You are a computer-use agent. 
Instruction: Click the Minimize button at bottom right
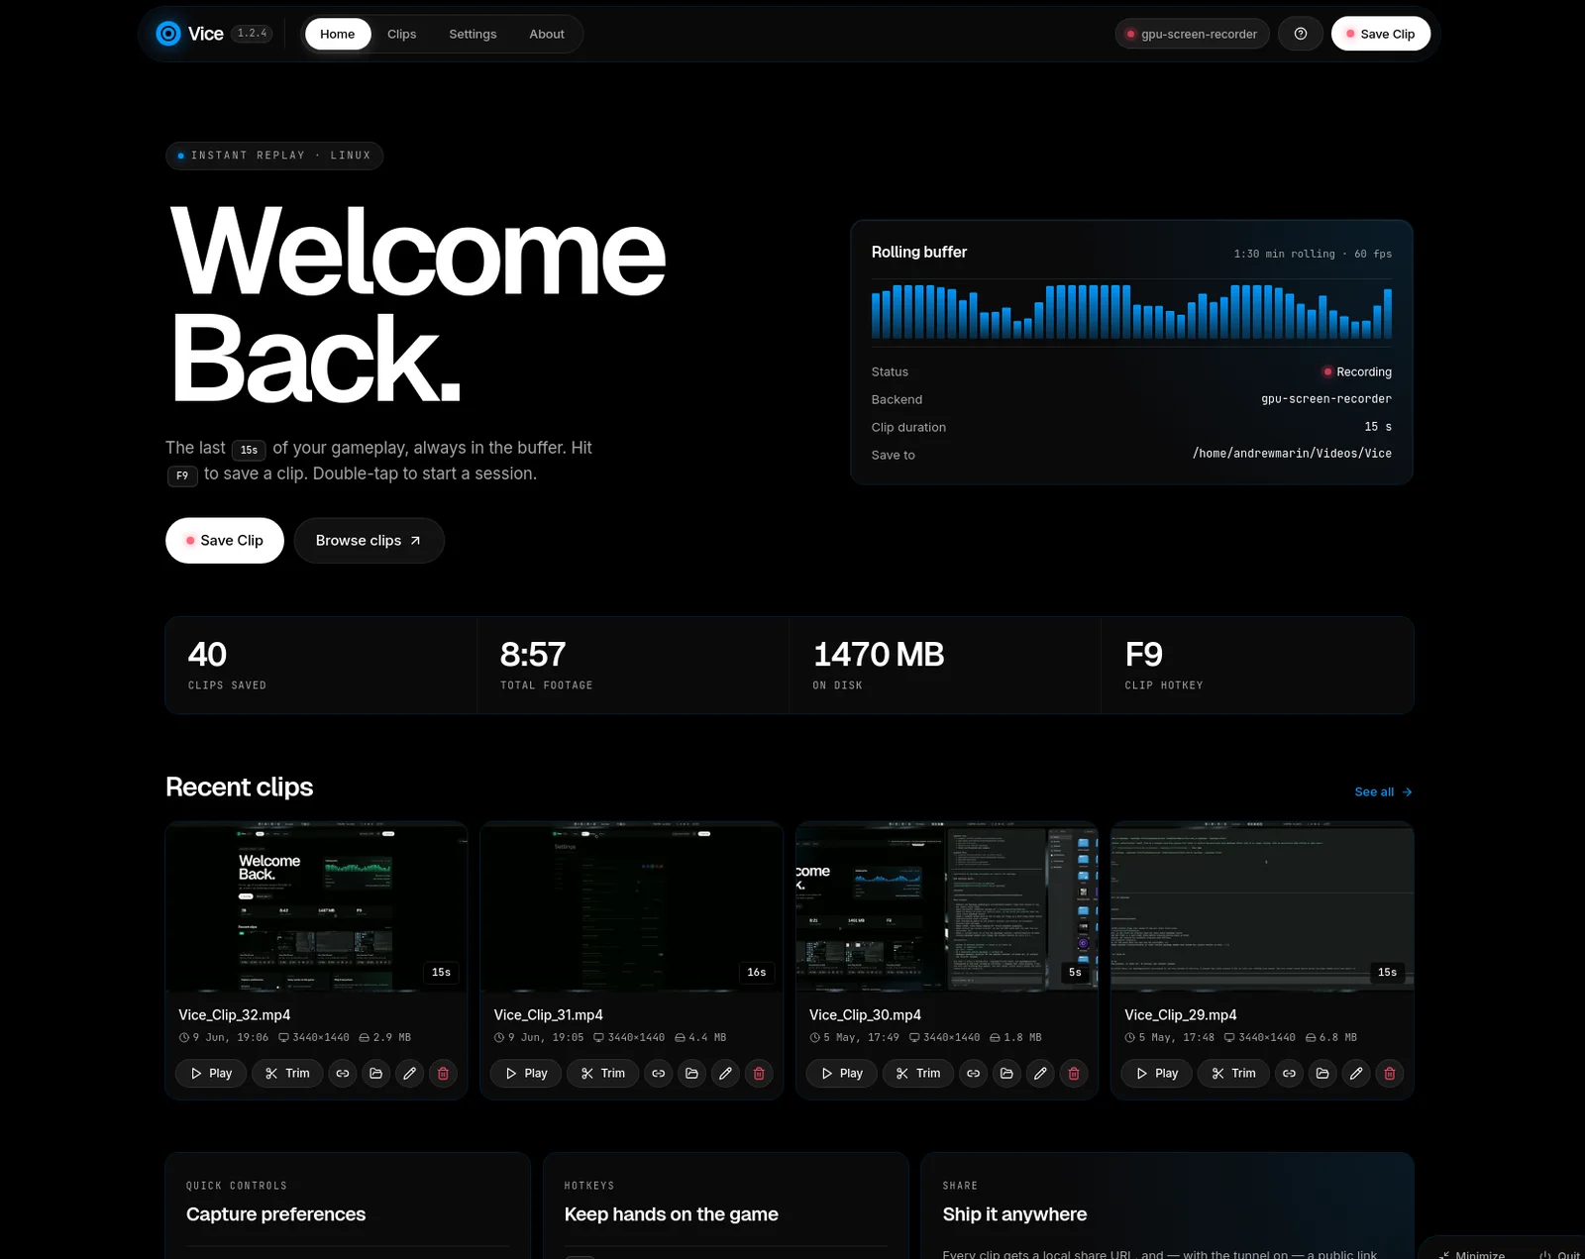pos(1472,1252)
